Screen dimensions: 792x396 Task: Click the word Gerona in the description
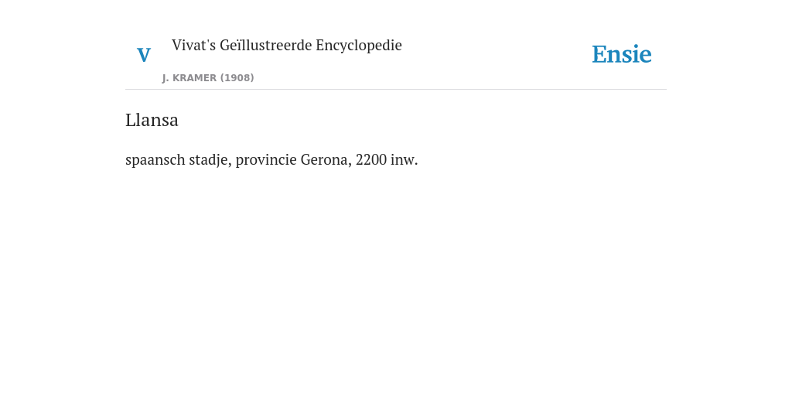[x=326, y=159]
